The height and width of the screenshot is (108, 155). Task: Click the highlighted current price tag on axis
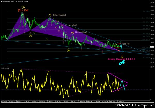[x=152, y=47]
